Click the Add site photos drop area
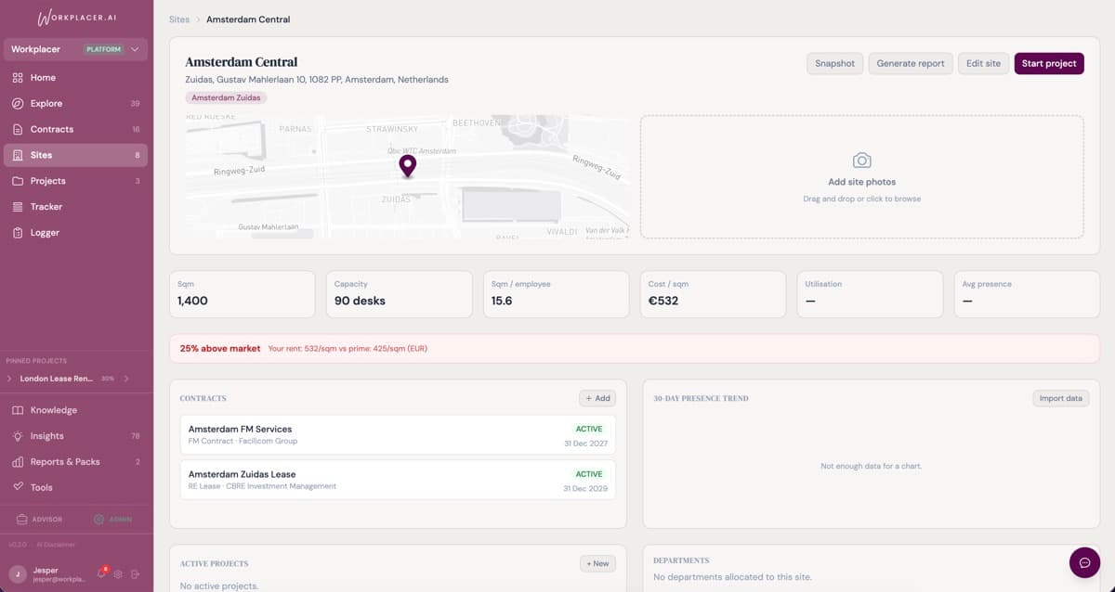 [x=861, y=177]
